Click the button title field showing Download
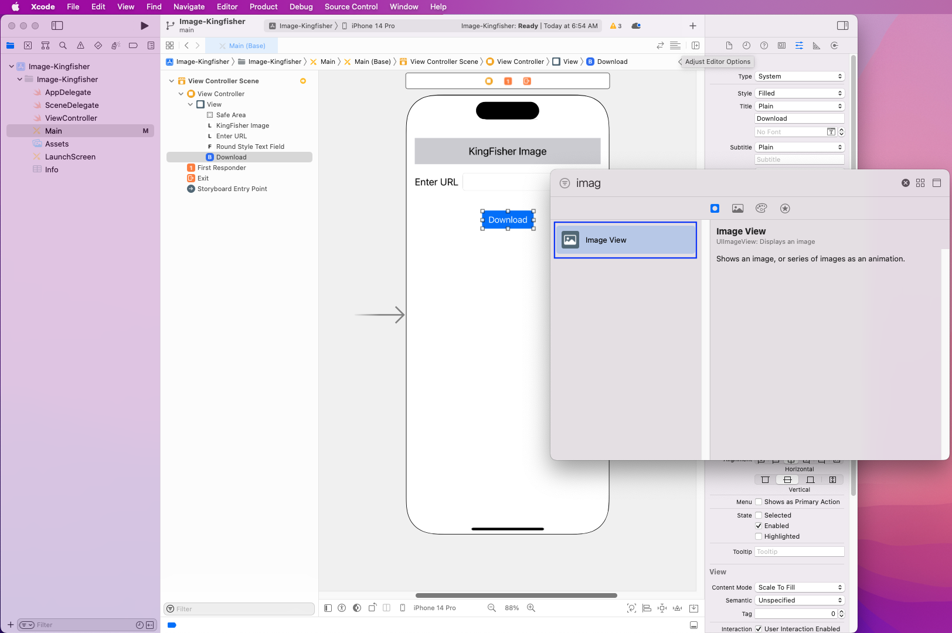Image resolution: width=952 pixels, height=633 pixels. [x=800, y=118]
